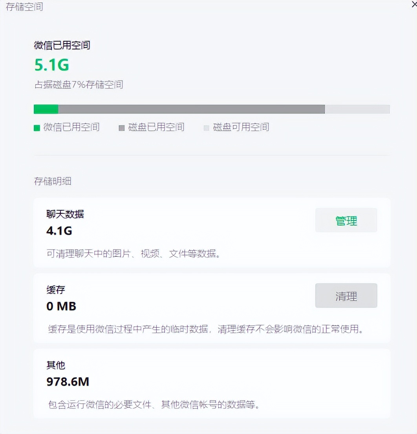
Task: Close the 存储空间 window
Action: click(413, 4)
